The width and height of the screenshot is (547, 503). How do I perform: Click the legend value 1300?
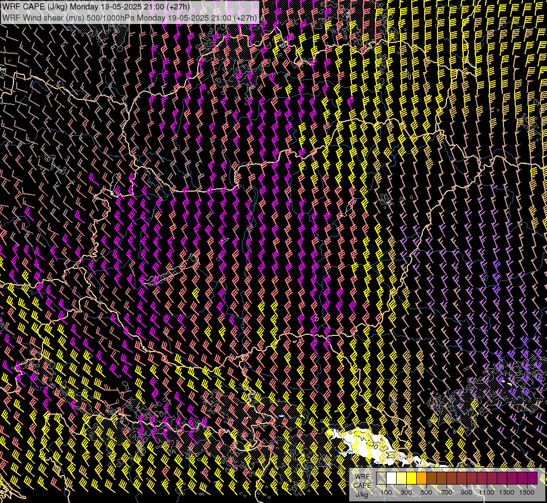[507, 492]
